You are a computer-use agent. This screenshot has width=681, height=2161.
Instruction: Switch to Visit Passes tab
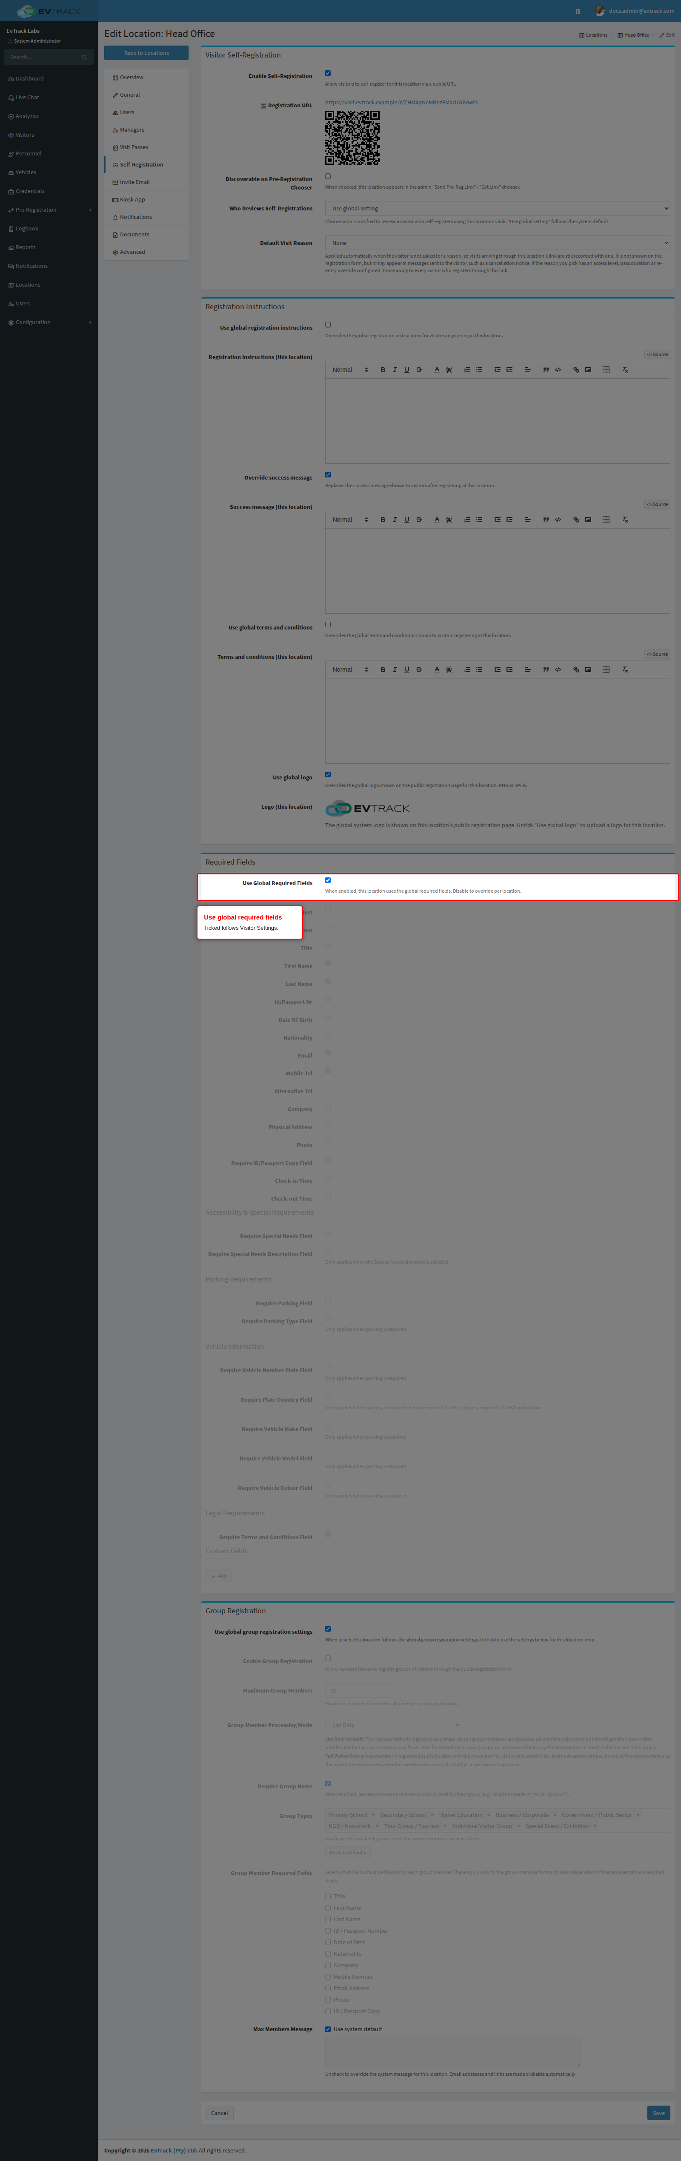coord(146,148)
